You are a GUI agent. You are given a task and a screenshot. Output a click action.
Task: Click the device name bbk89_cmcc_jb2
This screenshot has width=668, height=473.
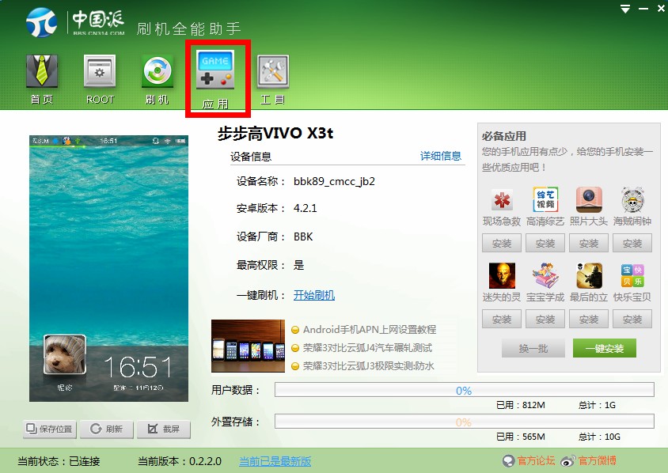[334, 181]
